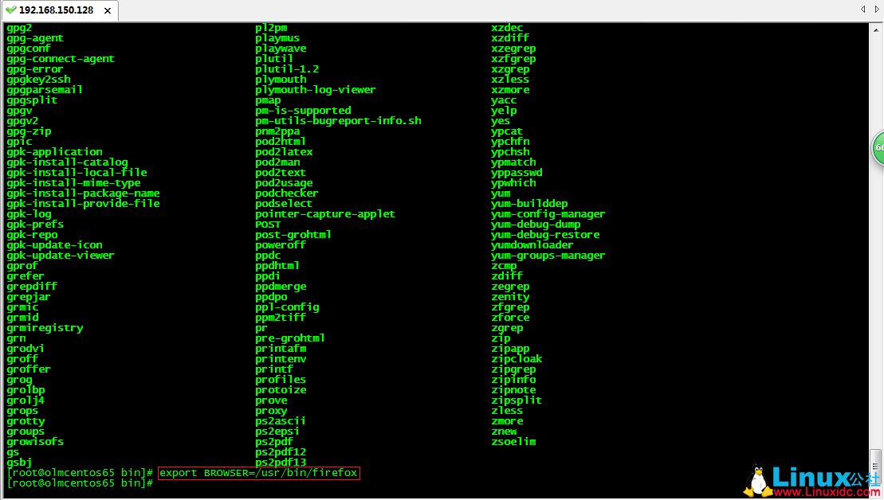Close the 192.168.150.128 tab
The height and width of the screenshot is (500, 884).
click(107, 10)
